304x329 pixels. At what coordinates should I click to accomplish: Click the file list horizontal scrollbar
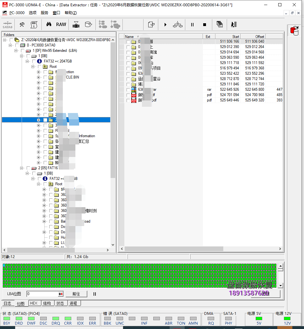click(174, 249)
